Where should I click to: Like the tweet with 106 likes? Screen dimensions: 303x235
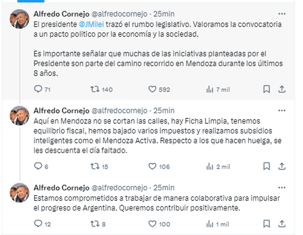(x=152, y=166)
